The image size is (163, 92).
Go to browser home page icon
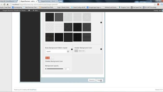[7, 5]
